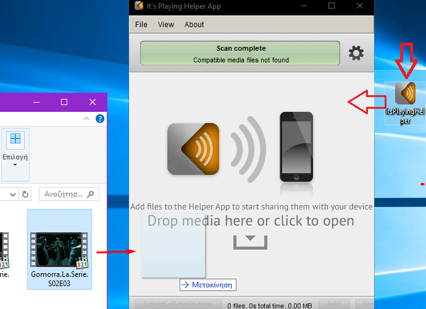Click the Αναζήτηση search field in Explorer
This screenshot has width=426, height=309.
pos(69,194)
